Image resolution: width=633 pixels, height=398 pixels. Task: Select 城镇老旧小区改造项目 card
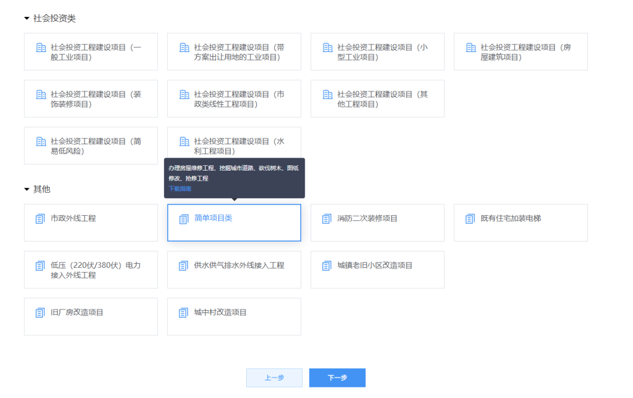pos(377,269)
